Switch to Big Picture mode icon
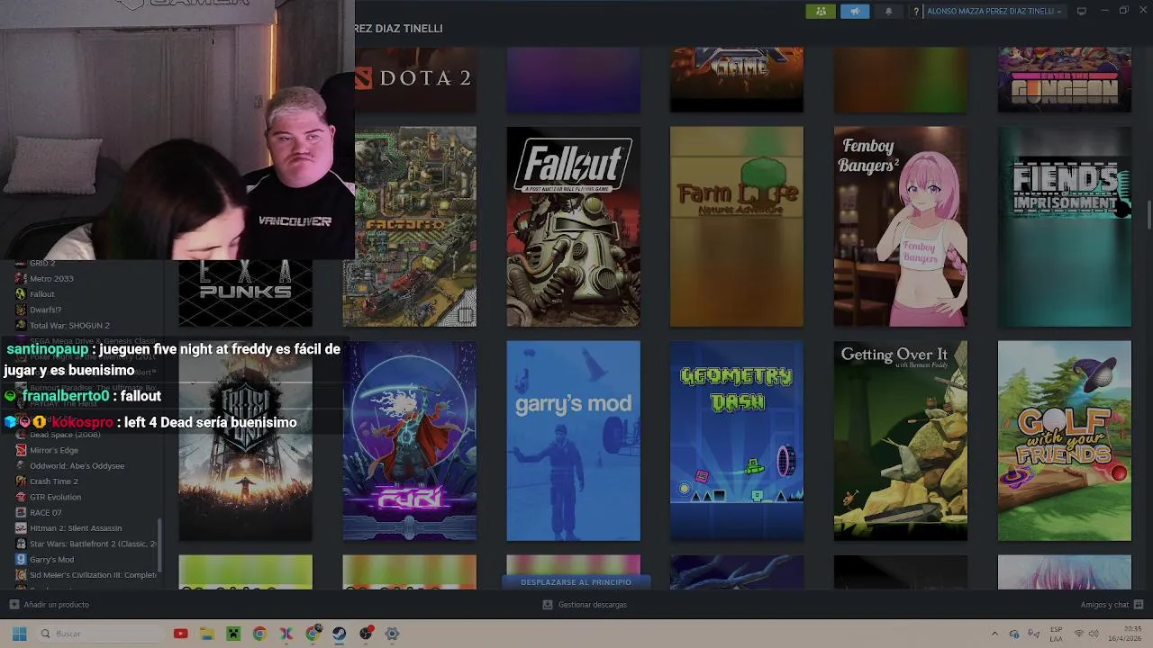The height and width of the screenshot is (648, 1153). coord(1082,11)
